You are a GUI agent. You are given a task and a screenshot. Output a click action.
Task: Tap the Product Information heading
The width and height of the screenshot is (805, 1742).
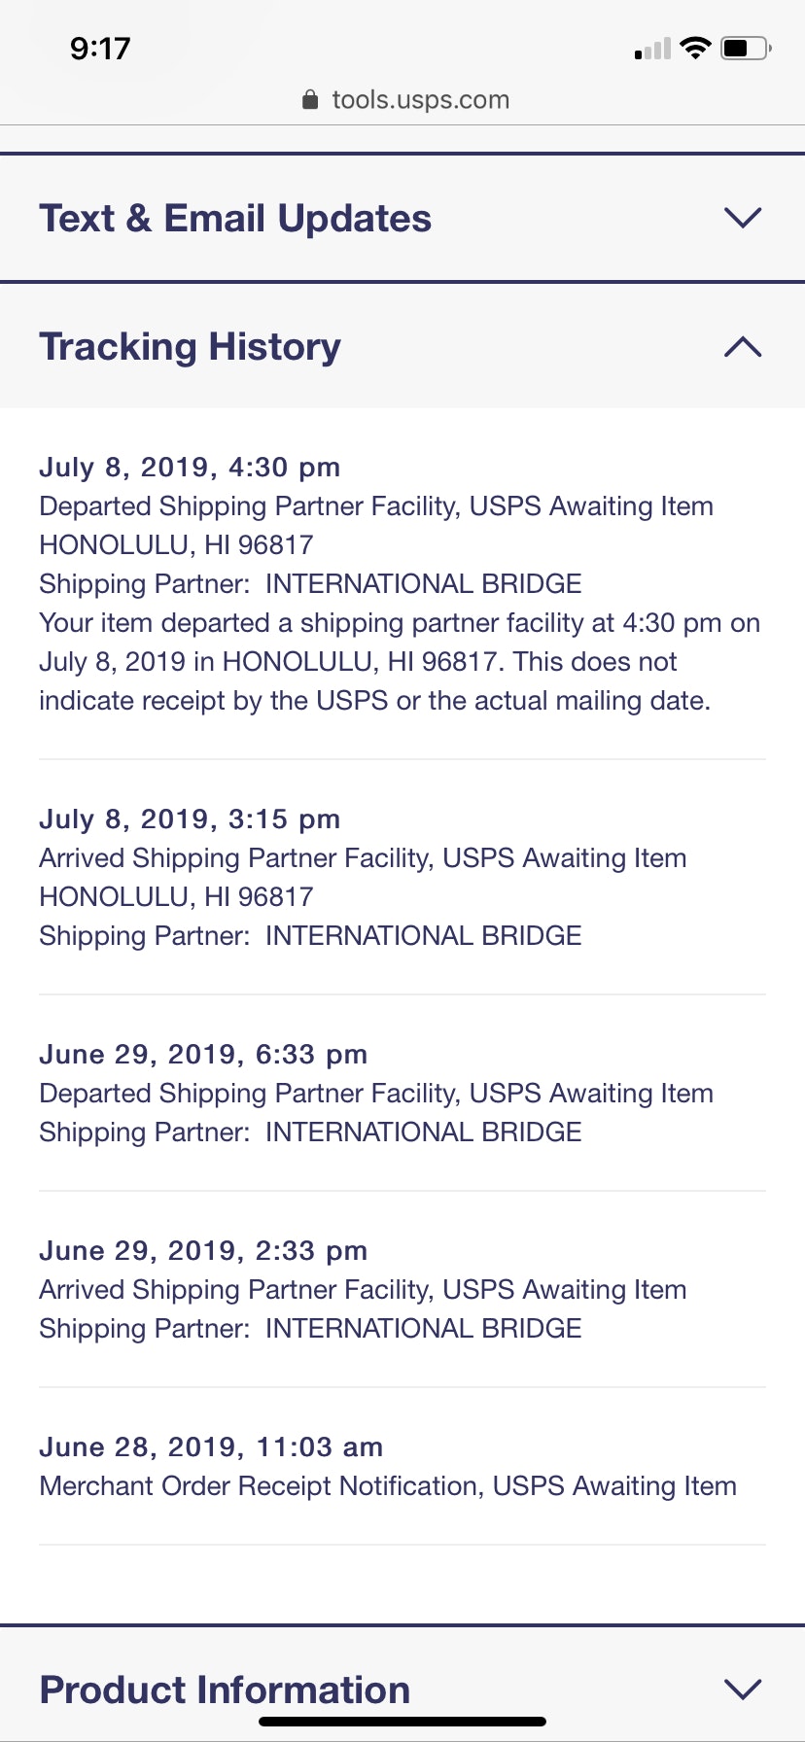[x=225, y=1690]
